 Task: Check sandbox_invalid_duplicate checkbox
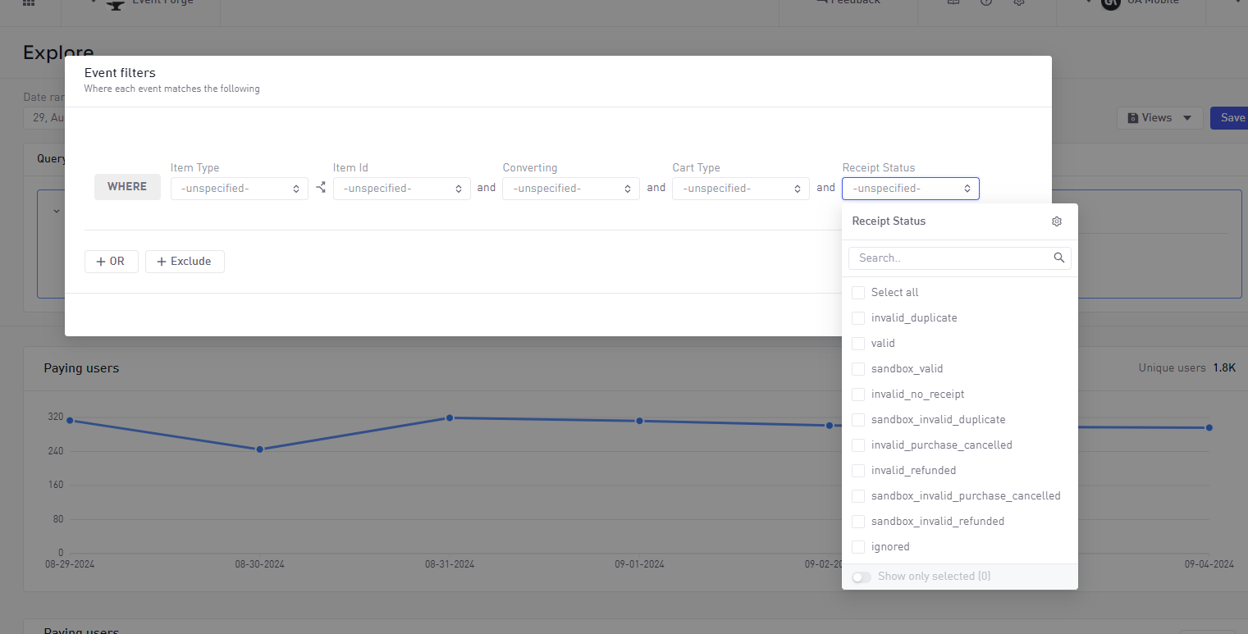tap(858, 420)
